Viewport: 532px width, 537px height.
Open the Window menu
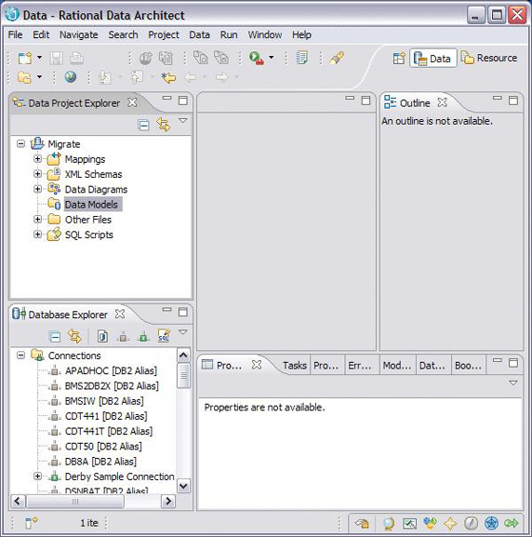tap(265, 34)
